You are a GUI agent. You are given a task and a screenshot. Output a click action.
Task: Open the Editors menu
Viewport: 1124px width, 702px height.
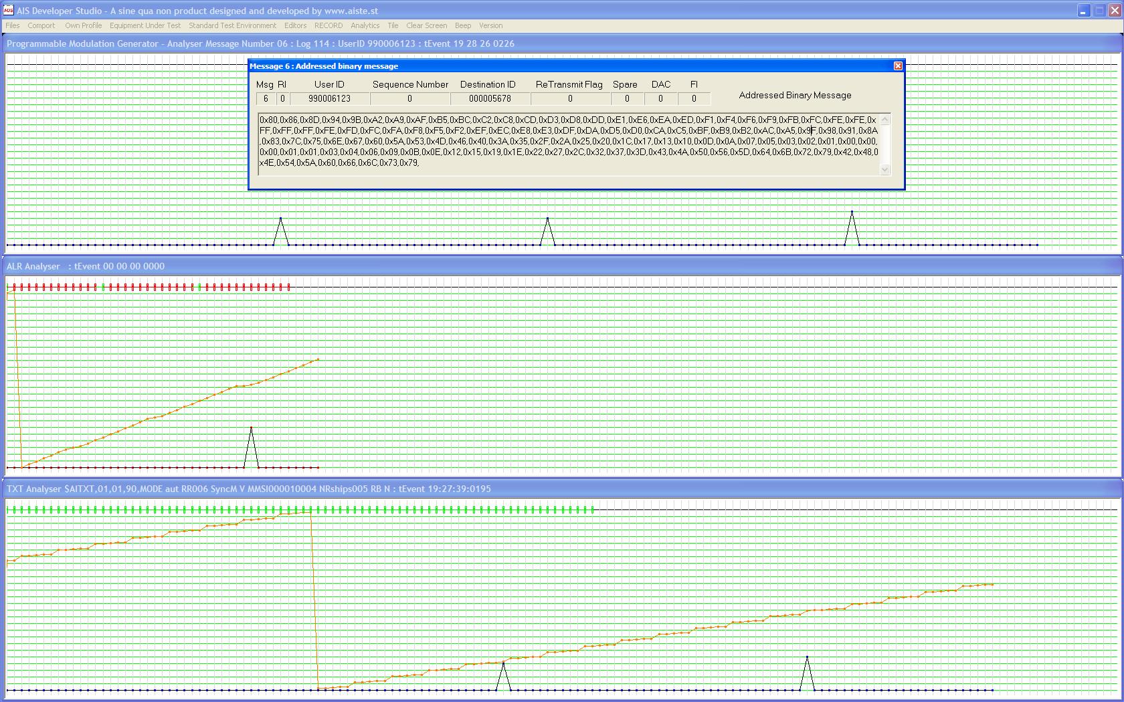tap(295, 25)
